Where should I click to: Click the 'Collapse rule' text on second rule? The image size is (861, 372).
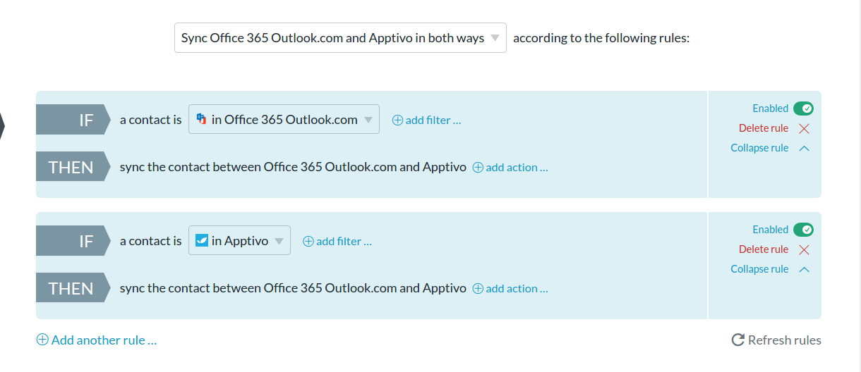pos(759,269)
